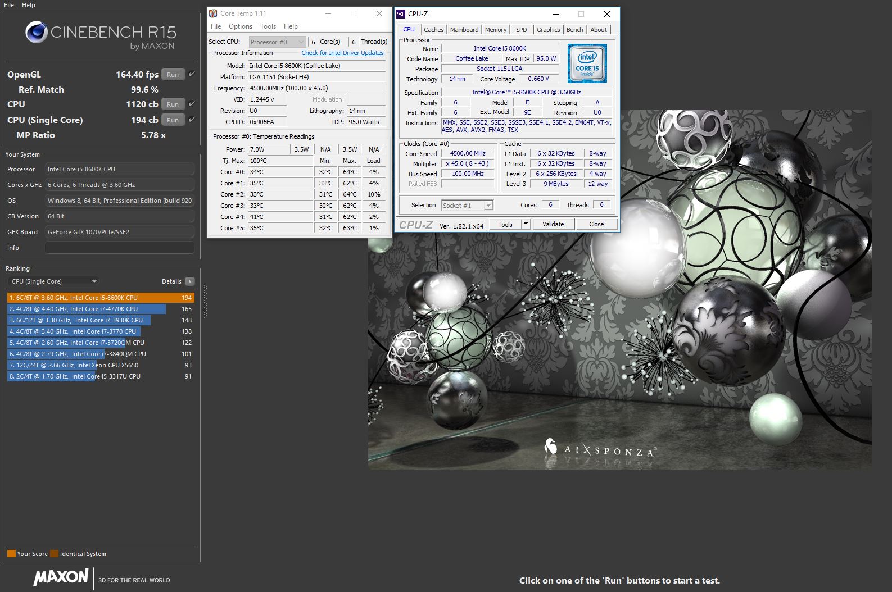892x592 pixels.
Task: Switch to the Memory tab in CPU-Z
Action: point(496,30)
